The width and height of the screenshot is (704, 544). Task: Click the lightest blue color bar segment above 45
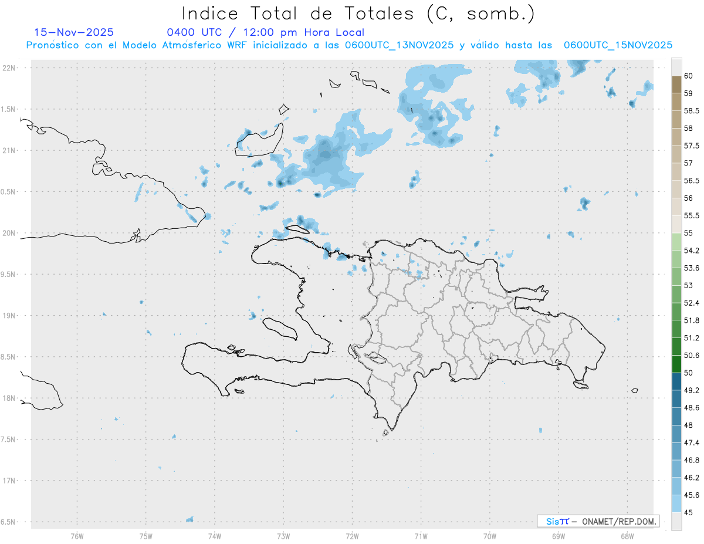click(676, 504)
